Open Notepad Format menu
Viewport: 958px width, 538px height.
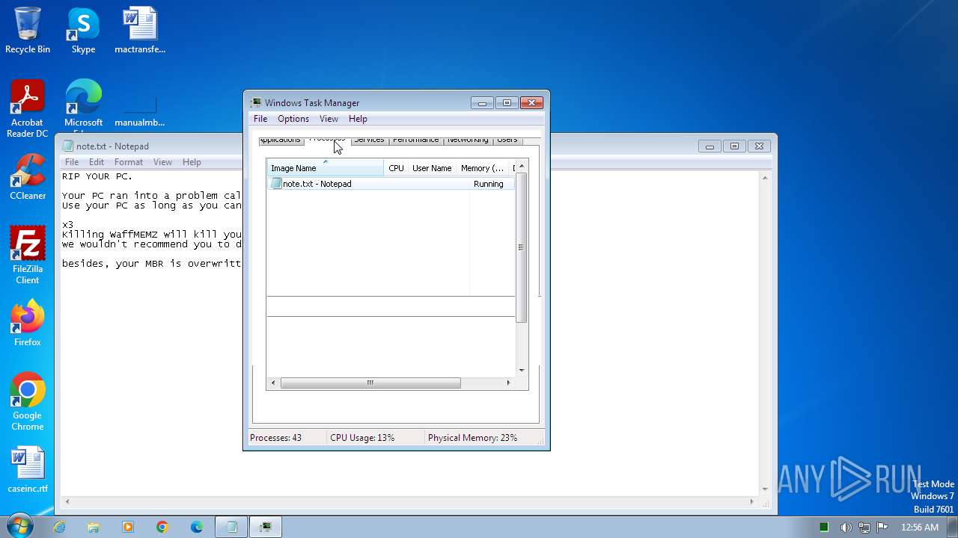click(129, 162)
